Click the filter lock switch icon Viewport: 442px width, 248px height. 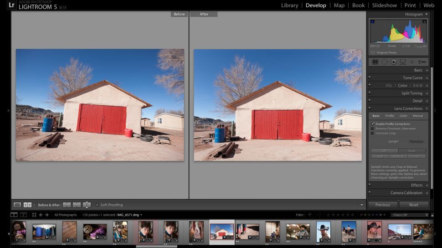(x=432, y=215)
